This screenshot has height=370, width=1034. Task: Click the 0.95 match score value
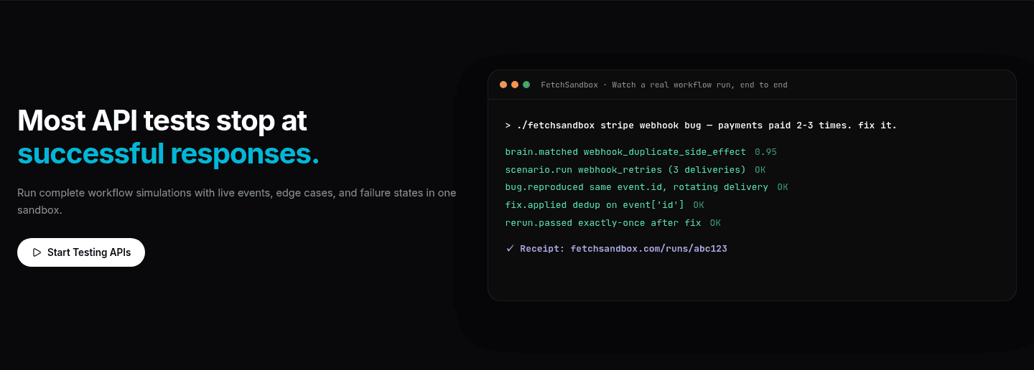(x=766, y=152)
